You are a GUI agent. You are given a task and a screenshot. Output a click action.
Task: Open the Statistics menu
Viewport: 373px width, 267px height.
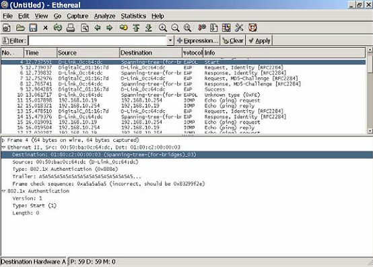coord(133,16)
